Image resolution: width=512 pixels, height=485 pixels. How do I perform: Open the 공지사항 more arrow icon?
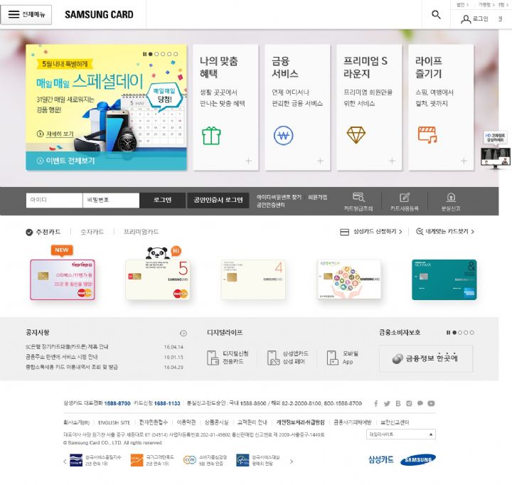pos(183,333)
